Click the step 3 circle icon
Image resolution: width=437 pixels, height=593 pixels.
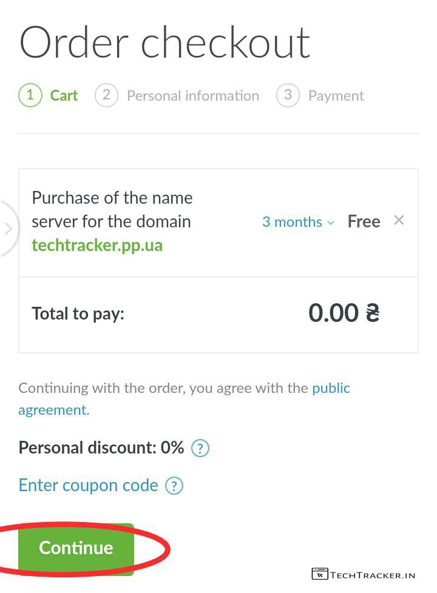288,95
